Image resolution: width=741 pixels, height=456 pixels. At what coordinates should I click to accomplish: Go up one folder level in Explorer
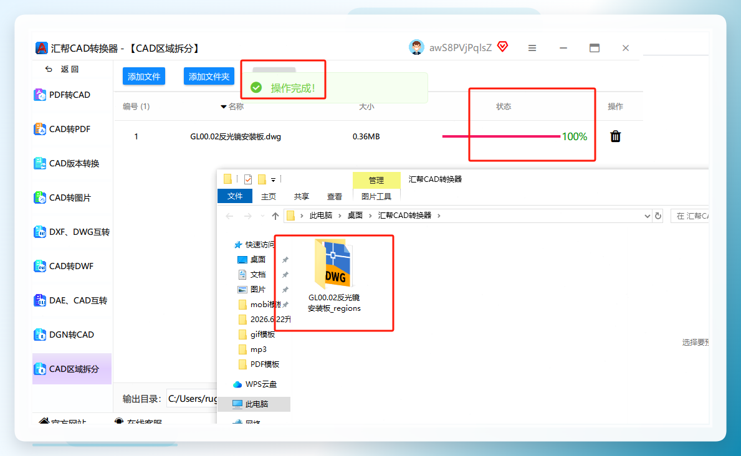point(275,216)
